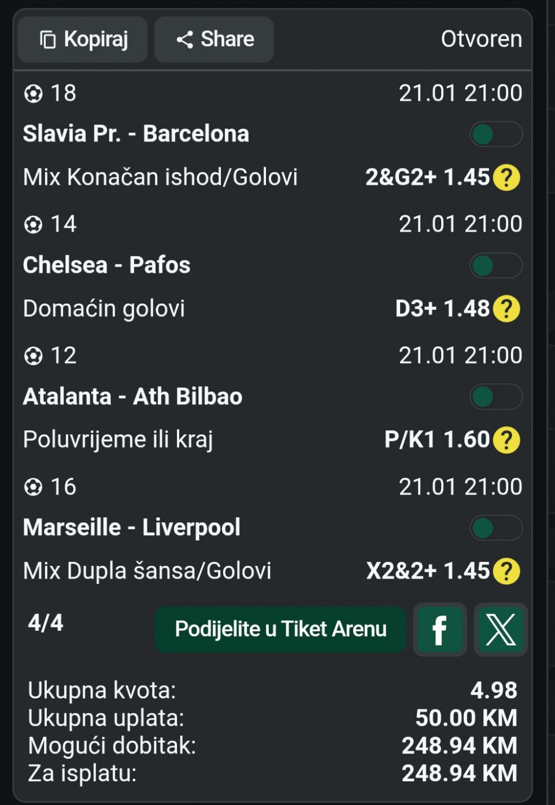Toggle the Marseille - Liverpool switch
This screenshot has width=555, height=805.
[496, 528]
